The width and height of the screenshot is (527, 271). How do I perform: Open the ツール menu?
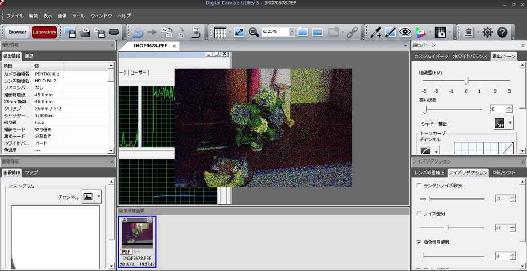[x=78, y=16]
